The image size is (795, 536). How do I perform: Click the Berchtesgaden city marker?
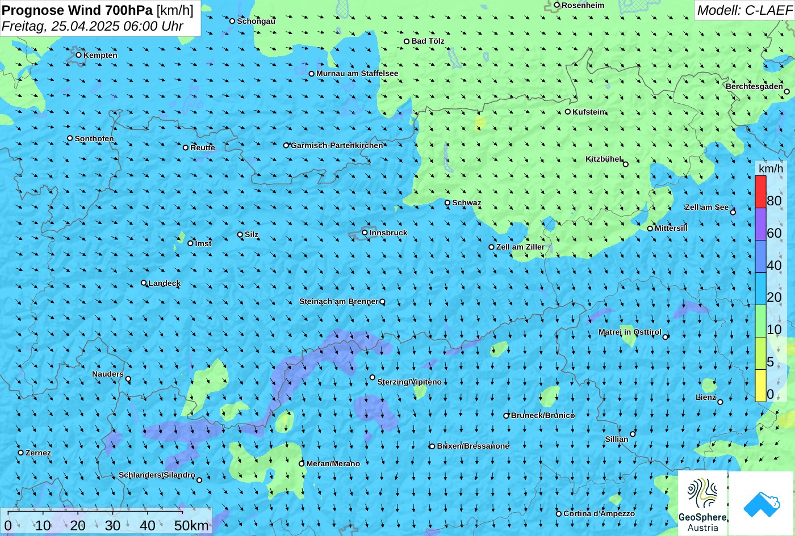pyautogui.click(x=787, y=91)
